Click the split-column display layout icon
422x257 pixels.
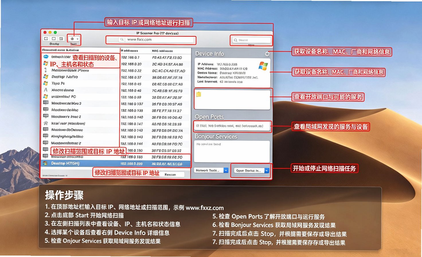(x=61, y=39)
